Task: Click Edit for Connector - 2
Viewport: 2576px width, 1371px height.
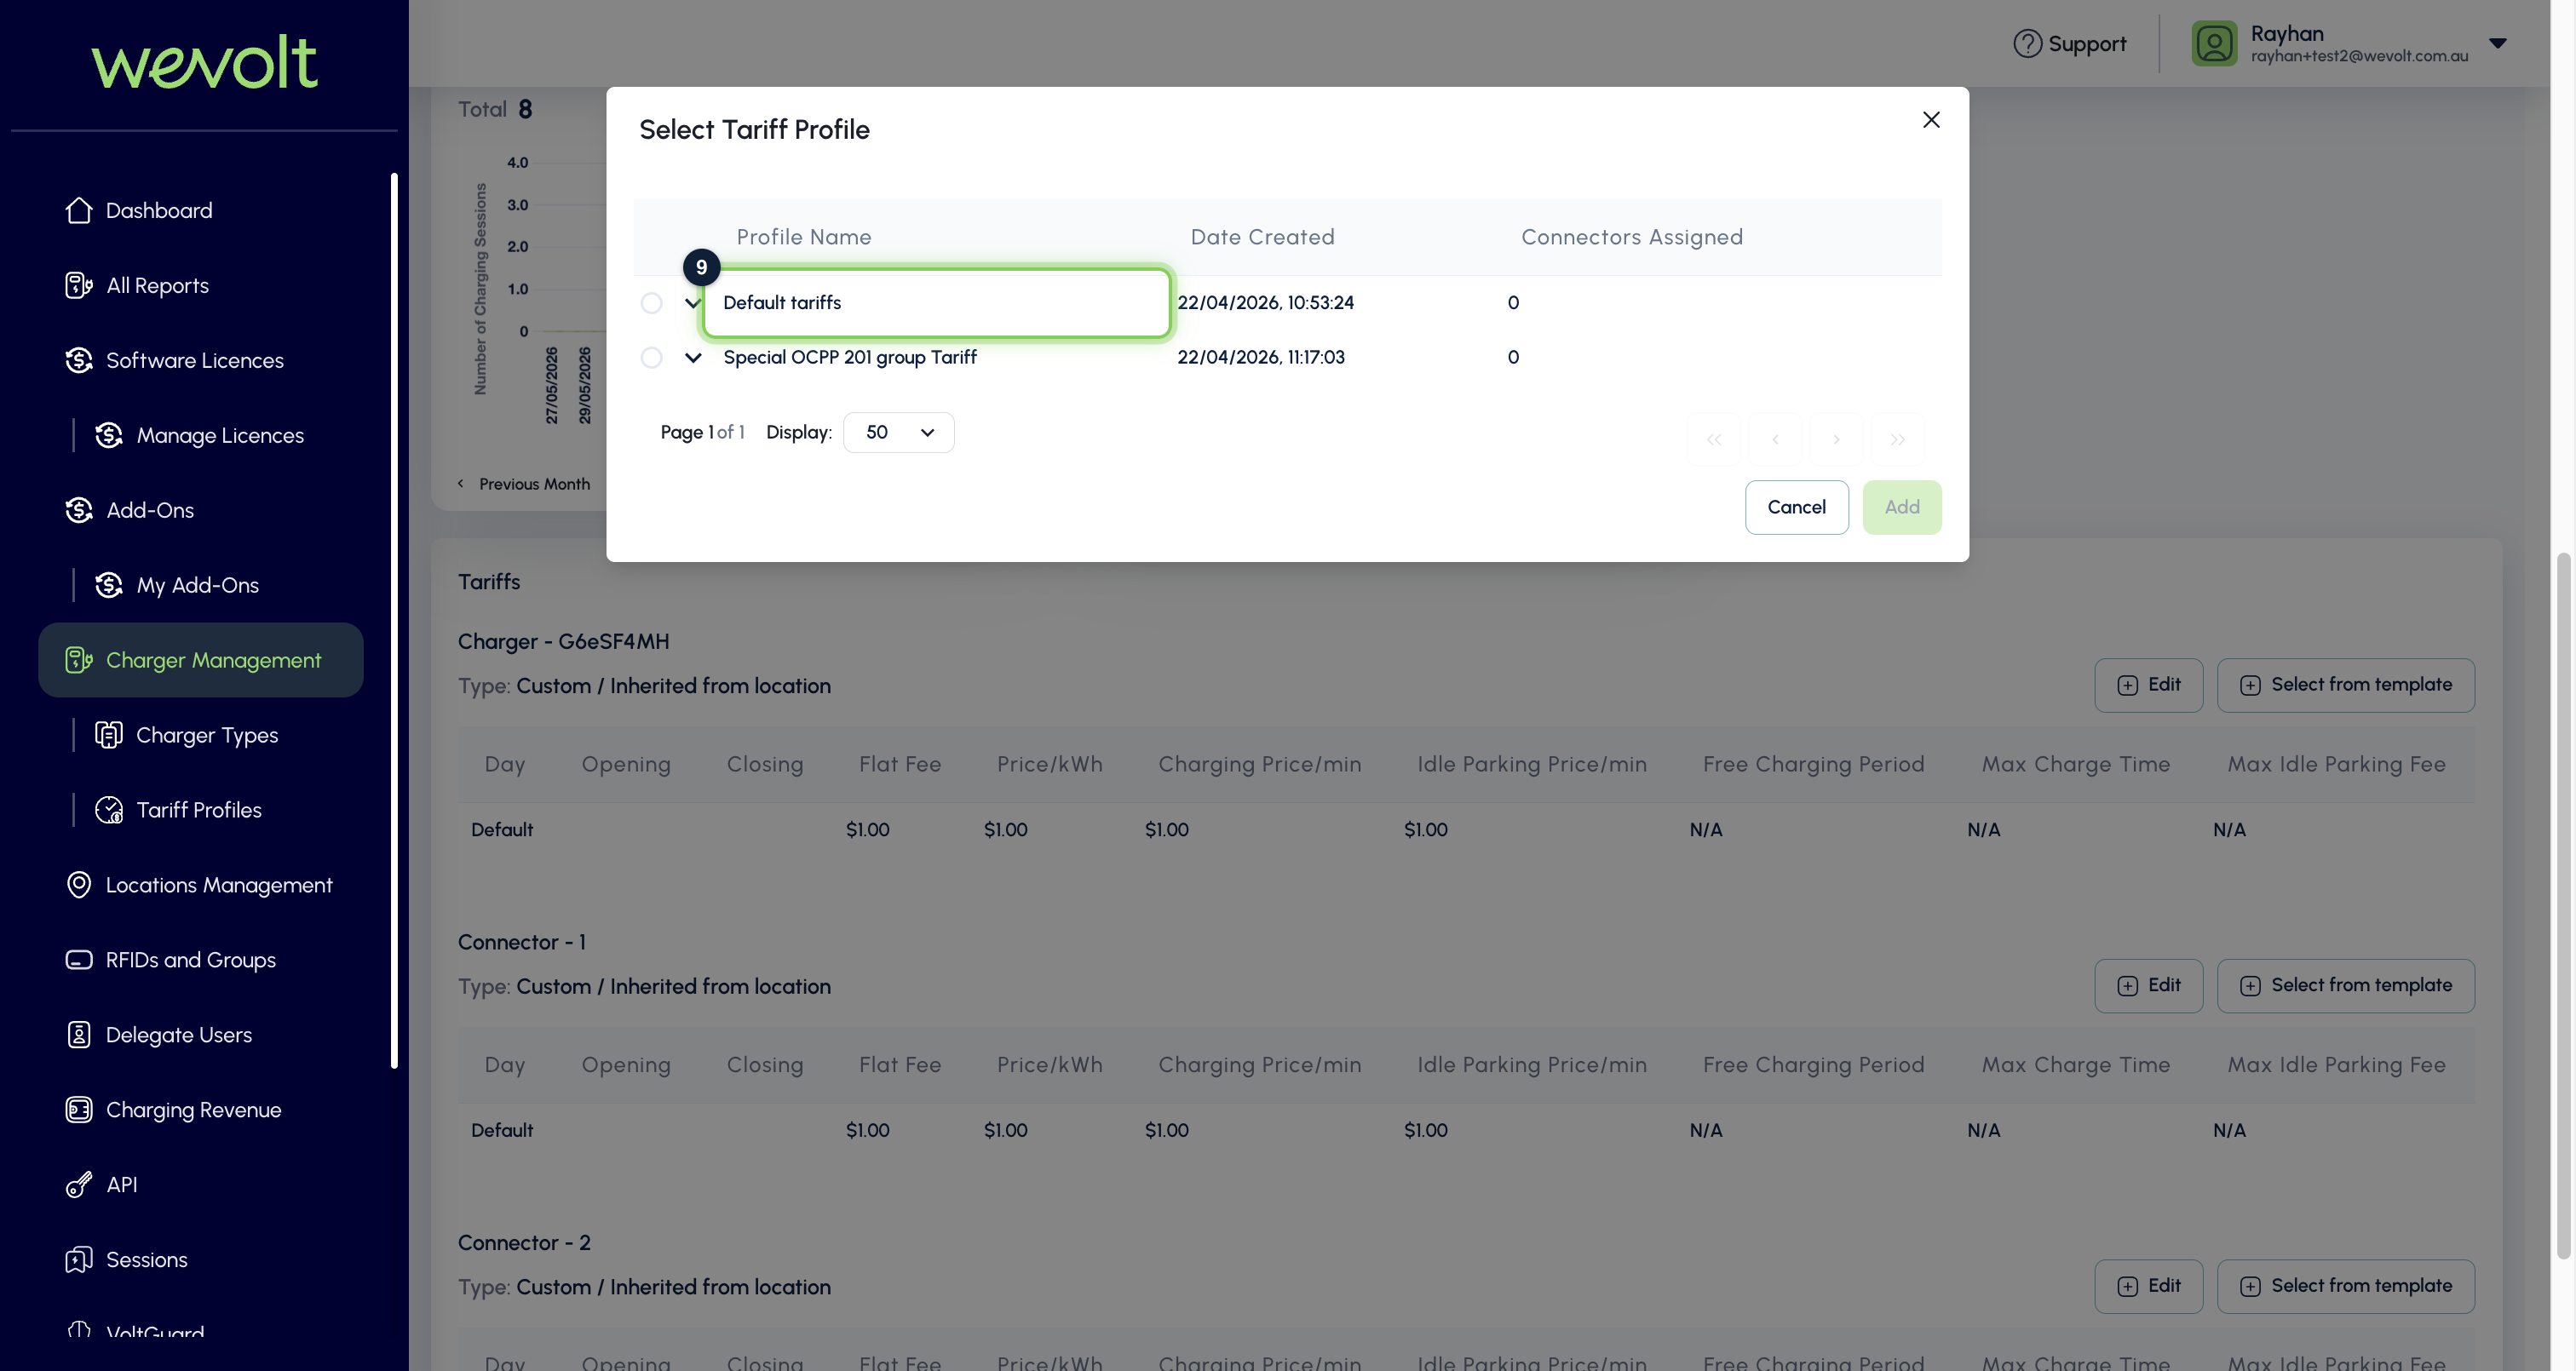Action: coord(2148,1286)
